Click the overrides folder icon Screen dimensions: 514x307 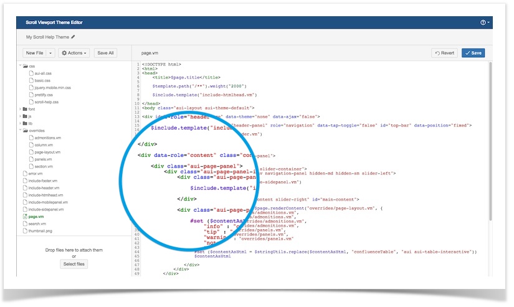click(x=26, y=131)
